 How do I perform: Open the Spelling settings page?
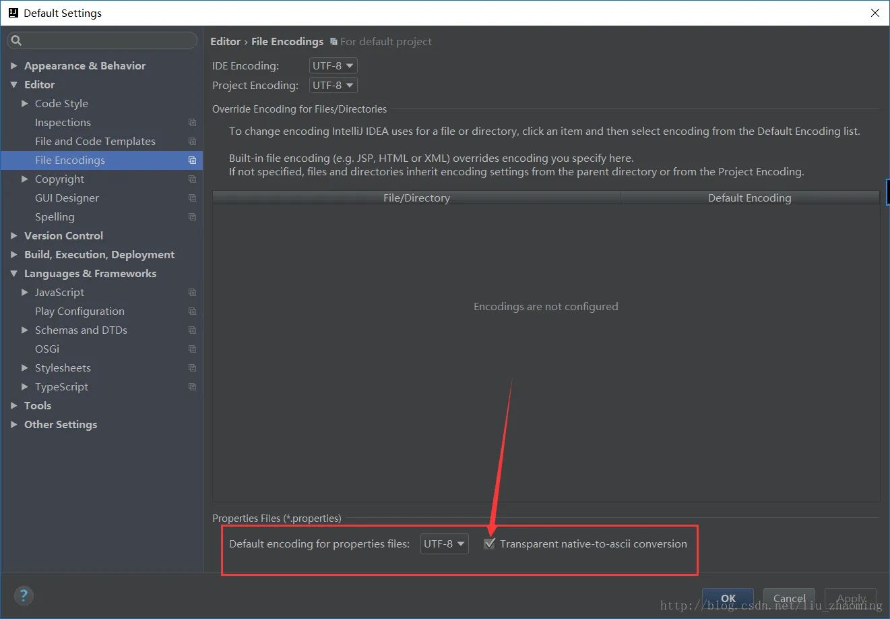[x=55, y=217]
